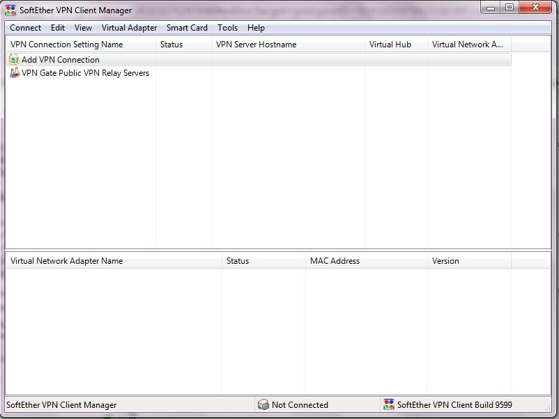Viewport: 559px width, 419px height.
Task: Click the VPN Gate relay servers flask icon
Action: tap(14, 72)
